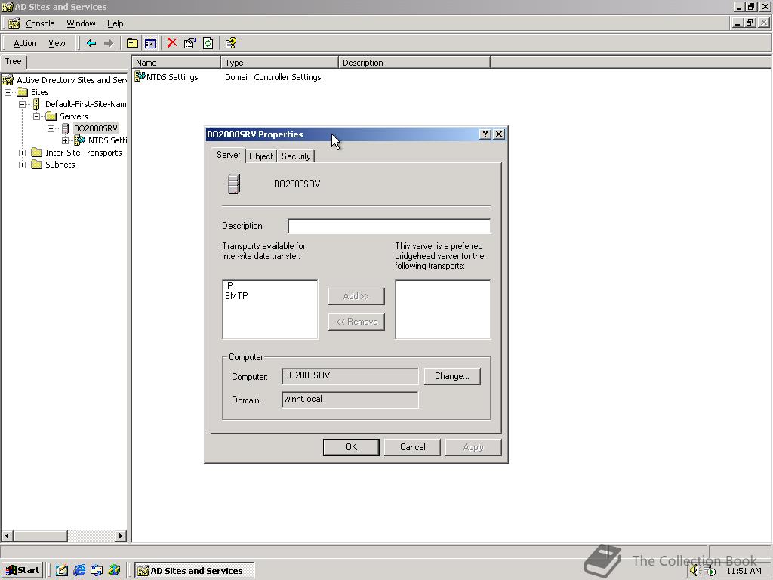Switch to the Object tab
The image size is (773, 580).
260,156
